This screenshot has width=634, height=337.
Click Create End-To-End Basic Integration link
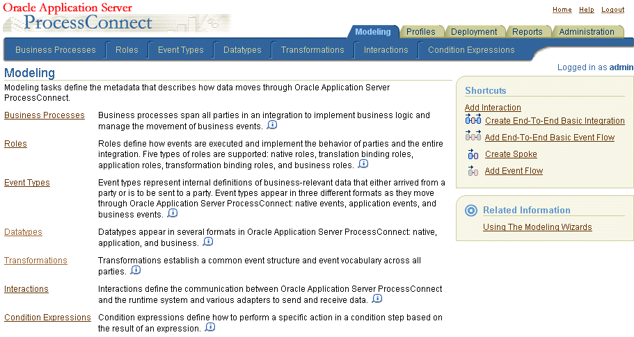pyautogui.click(x=555, y=121)
